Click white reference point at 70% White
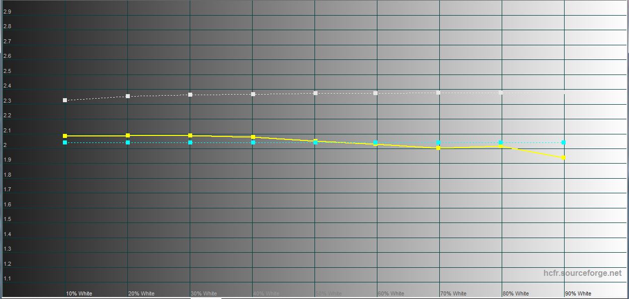Image resolution: width=629 pixels, height=299 pixels. (438, 93)
